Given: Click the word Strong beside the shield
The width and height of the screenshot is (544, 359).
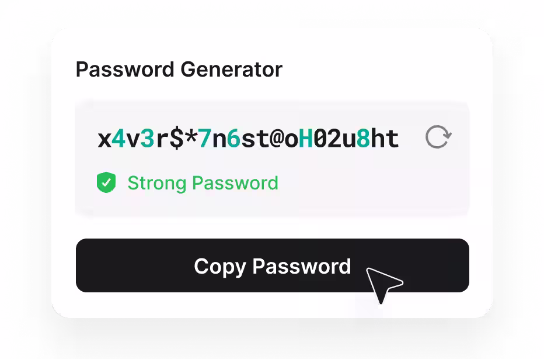Looking at the screenshot, I should coord(157,184).
